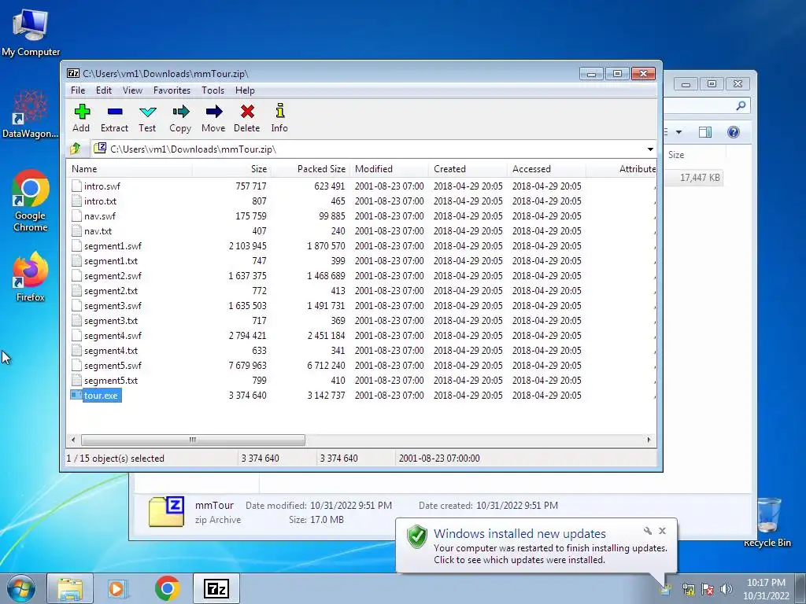
Task: Dismiss the Windows updates notification
Action: [662, 531]
